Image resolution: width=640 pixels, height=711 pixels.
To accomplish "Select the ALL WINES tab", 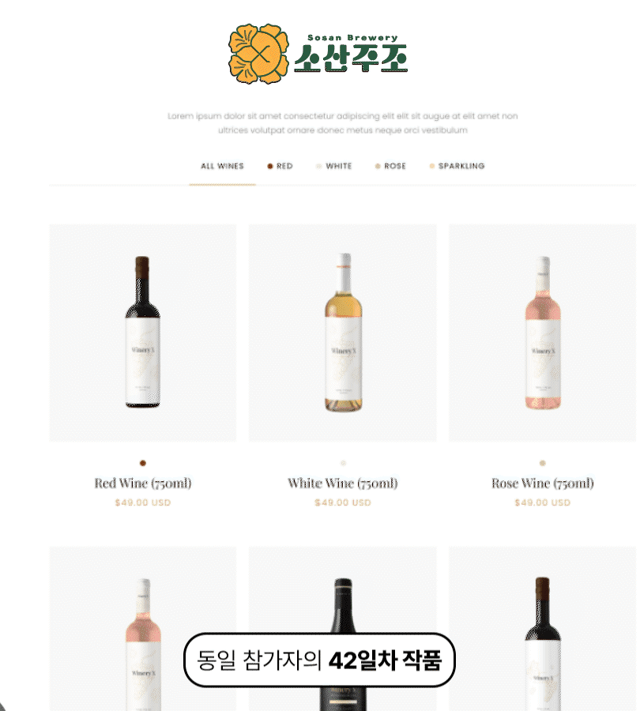I will [222, 166].
